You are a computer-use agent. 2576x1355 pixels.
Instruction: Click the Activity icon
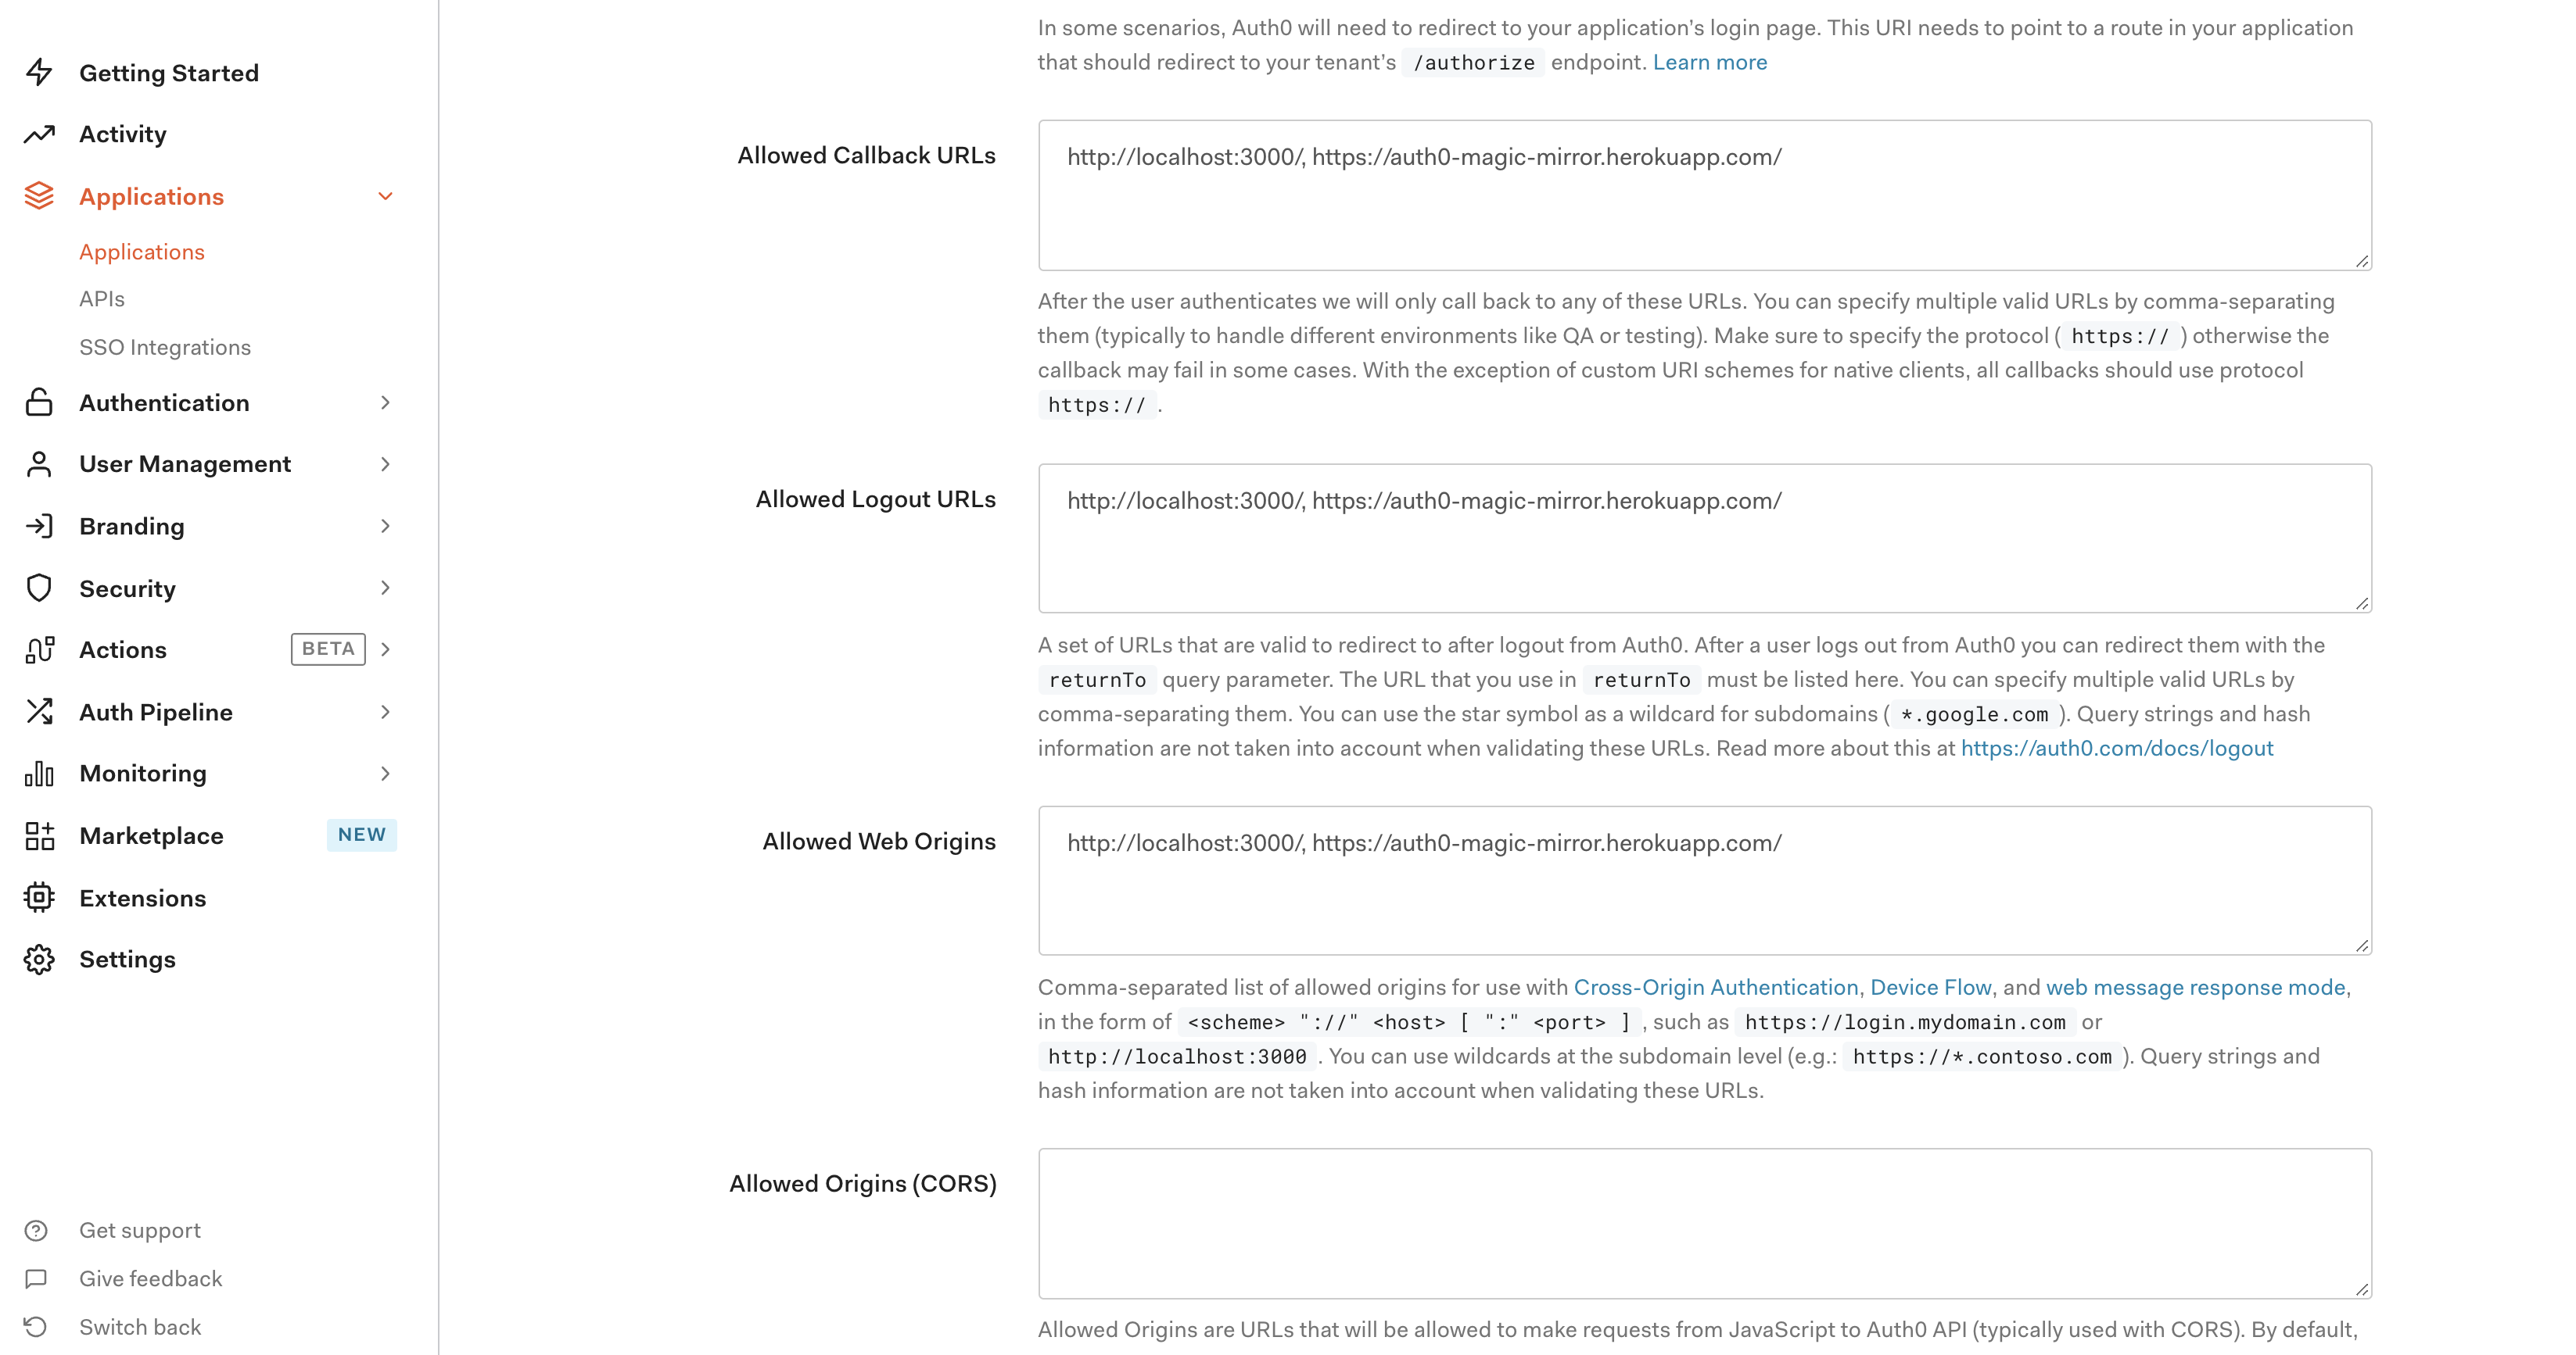point(41,134)
